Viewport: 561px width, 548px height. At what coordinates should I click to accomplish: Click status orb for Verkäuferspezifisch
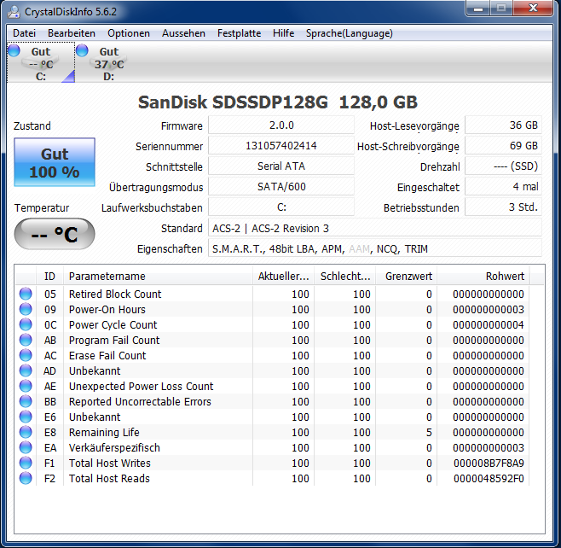tap(26, 448)
